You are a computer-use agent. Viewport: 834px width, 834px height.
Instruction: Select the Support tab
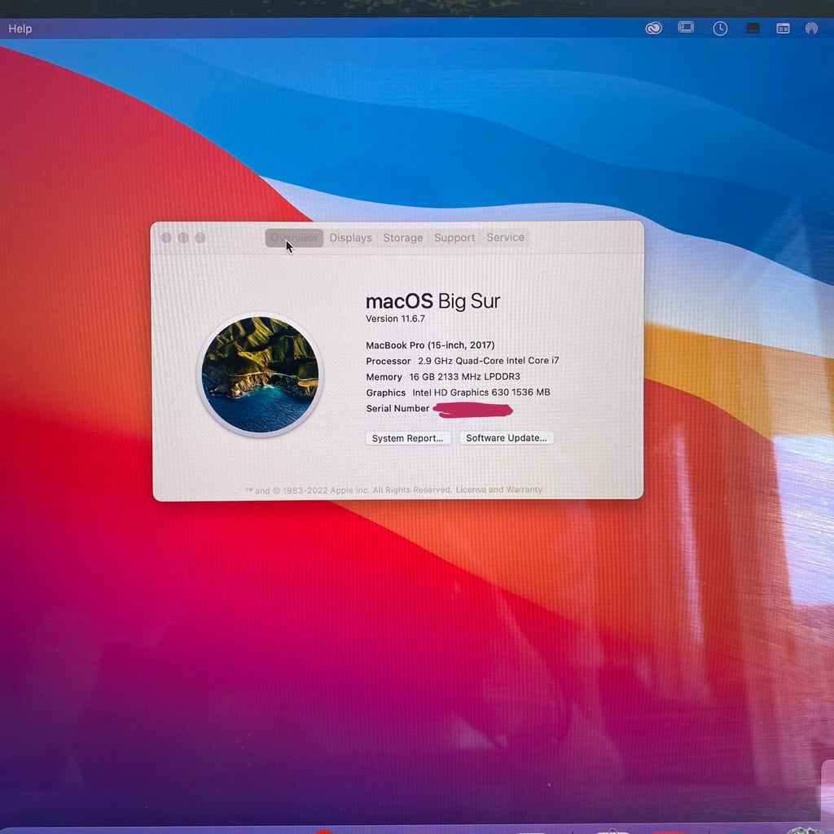(x=454, y=237)
